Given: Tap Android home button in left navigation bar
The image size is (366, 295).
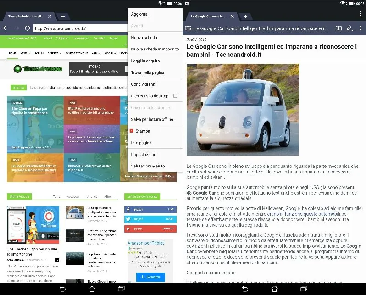Looking at the screenshot, I should click(92, 289).
